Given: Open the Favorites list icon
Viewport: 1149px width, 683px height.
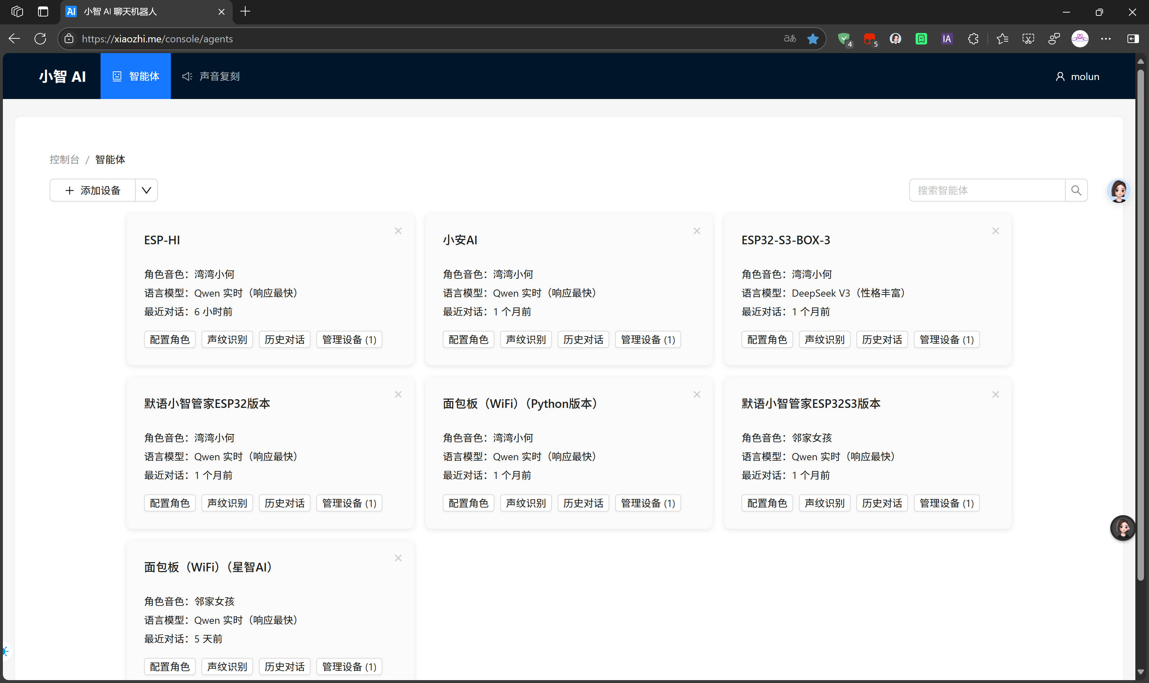Looking at the screenshot, I should tap(1002, 39).
